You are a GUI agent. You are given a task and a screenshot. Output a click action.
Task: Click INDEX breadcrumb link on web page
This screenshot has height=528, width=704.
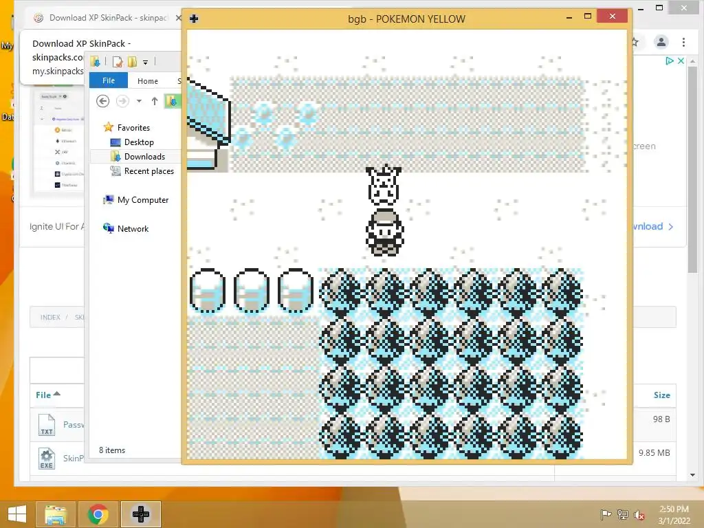pyautogui.click(x=50, y=317)
